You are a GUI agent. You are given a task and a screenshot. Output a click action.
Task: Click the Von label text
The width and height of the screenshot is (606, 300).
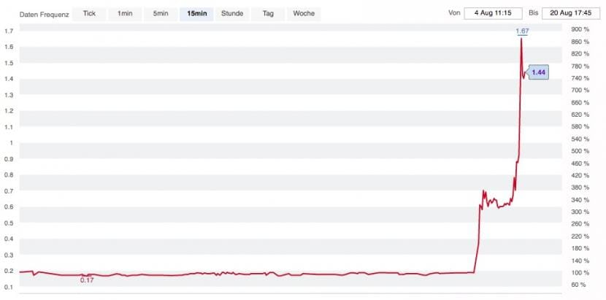click(x=455, y=13)
